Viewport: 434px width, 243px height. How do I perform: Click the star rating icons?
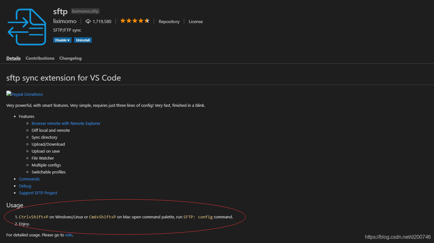(135, 21)
